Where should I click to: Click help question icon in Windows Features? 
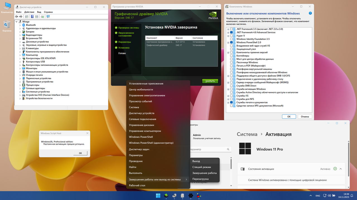tap(310, 13)
